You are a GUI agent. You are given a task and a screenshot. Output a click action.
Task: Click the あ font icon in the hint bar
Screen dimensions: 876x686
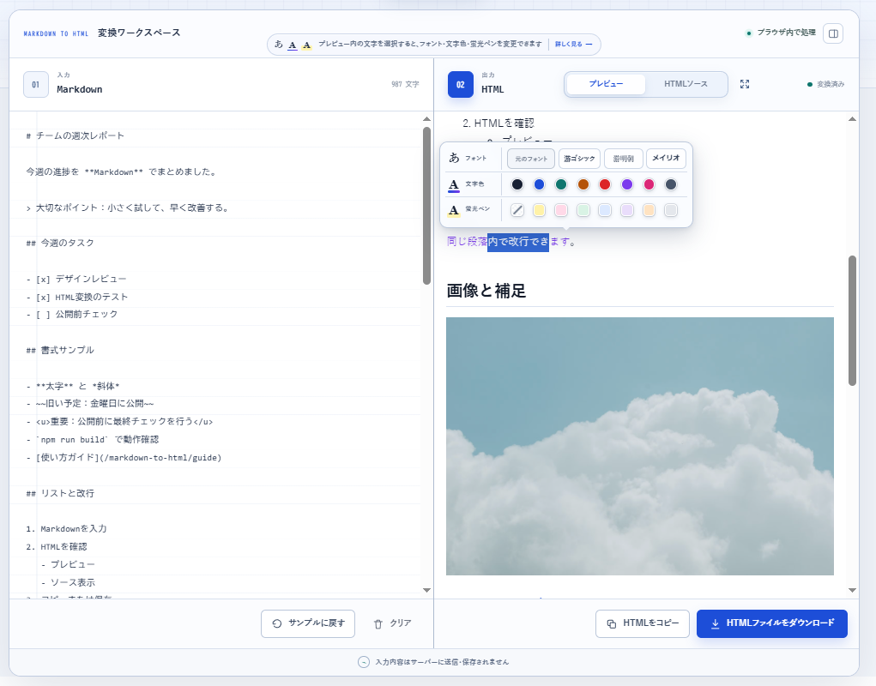[x=279, y=44]
